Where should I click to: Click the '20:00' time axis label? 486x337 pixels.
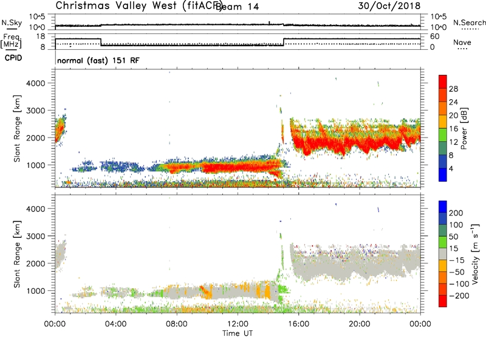click(360, 324)
